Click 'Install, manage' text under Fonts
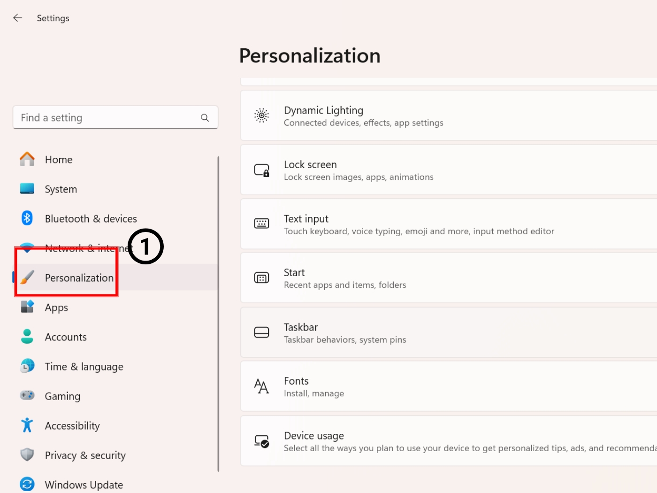Image resolution: width=657 pixels, height=493 pixels. point(314,393)
